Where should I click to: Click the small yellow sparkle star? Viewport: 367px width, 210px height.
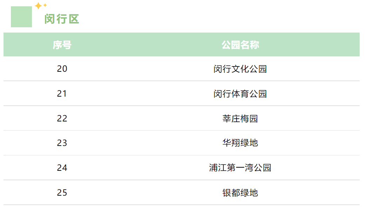[45, 5]
